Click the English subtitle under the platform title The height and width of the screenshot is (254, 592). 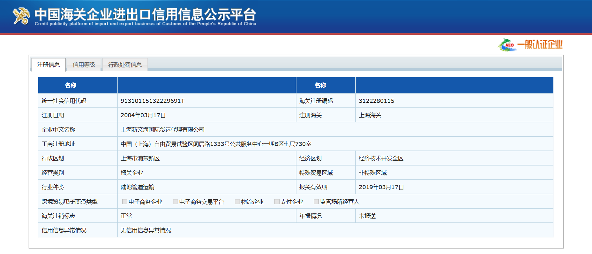146,24
